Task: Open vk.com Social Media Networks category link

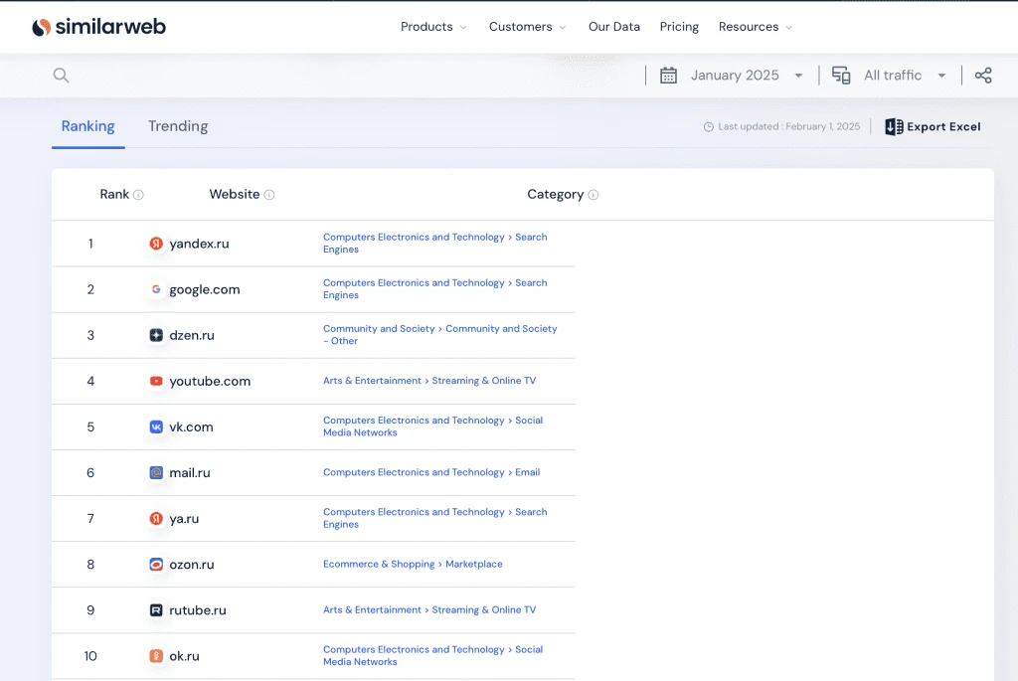Action: point(433,427)
